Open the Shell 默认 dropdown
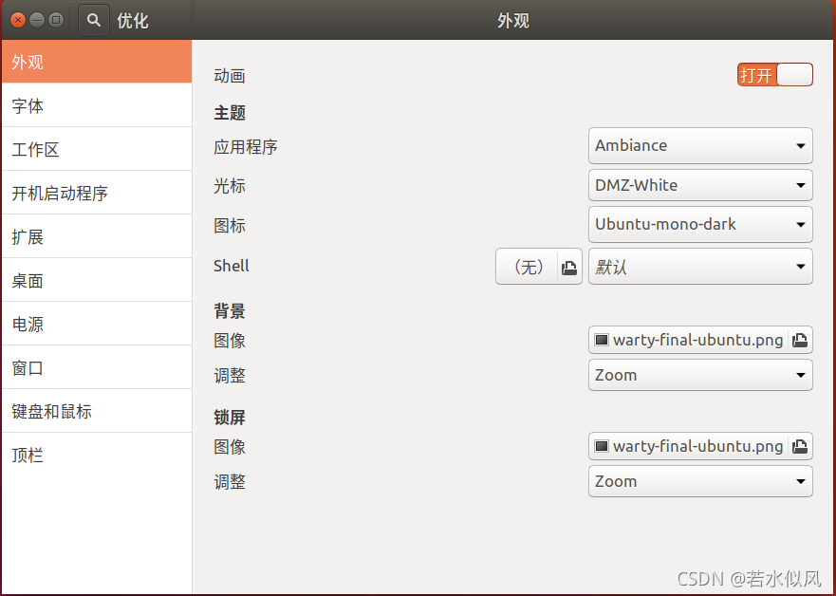The width and height of the screenshot is (836, 596). 700,266
